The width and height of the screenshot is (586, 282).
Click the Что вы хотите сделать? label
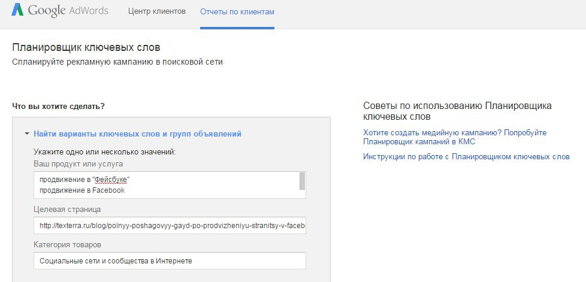[58, 106]
